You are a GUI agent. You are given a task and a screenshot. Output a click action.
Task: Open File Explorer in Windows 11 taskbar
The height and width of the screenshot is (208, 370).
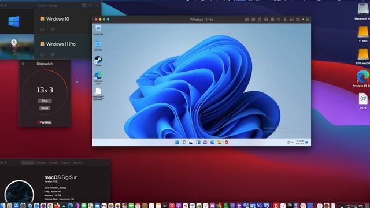pyautogui.click(x=220, y=143)
